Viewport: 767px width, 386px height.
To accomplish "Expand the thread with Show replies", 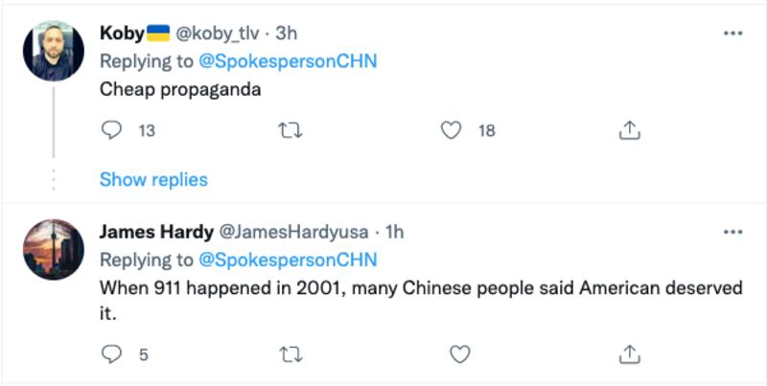I will tap(153, 179).
